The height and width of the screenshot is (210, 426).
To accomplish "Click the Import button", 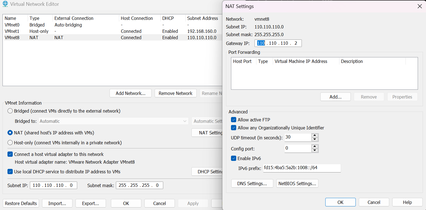I will click(x=57, y=203).
